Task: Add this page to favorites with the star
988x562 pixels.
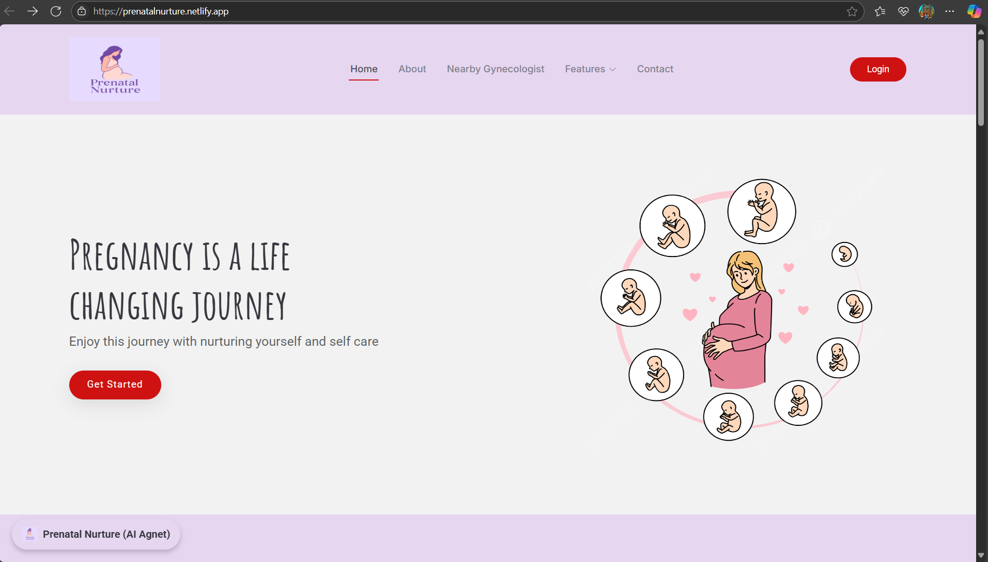Action: (852, 11)
